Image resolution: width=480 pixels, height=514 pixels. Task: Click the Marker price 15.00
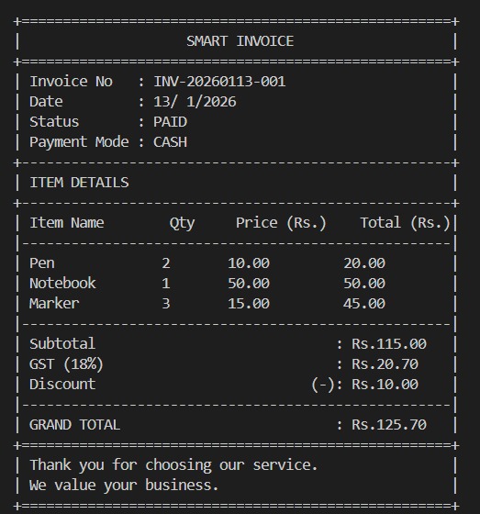coord(249,304)
